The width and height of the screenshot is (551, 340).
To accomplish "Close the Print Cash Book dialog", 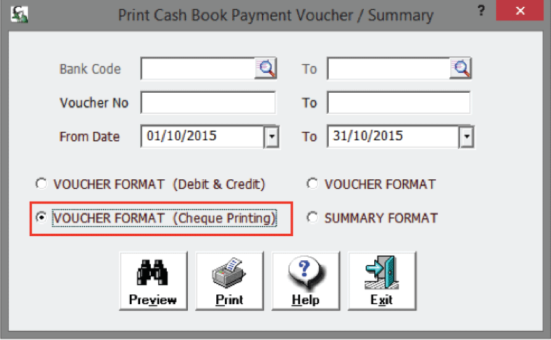I will pyautogui.click(x=519, y=11).
